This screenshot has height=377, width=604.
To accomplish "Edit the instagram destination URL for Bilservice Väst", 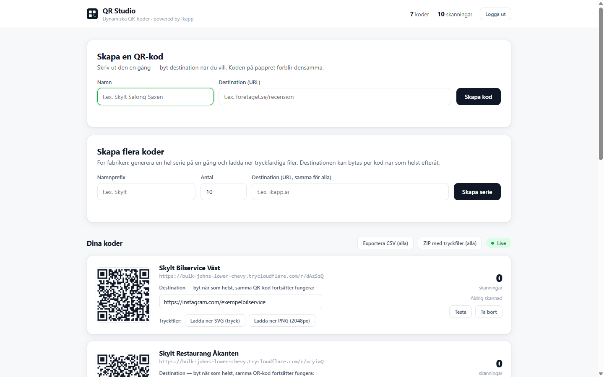I will tap(240, 302).
